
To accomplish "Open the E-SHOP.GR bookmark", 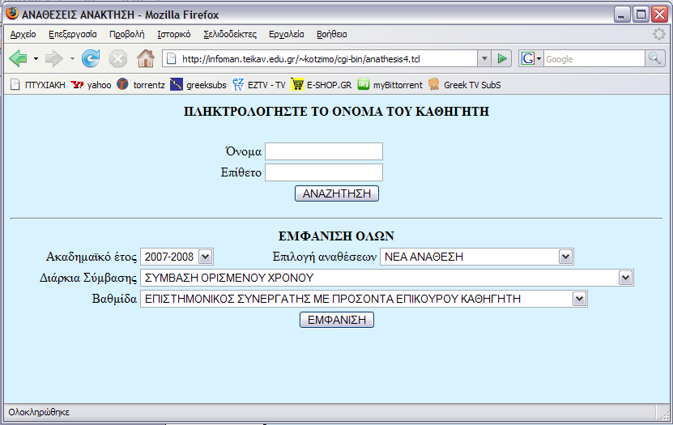I will click(321, 85).
